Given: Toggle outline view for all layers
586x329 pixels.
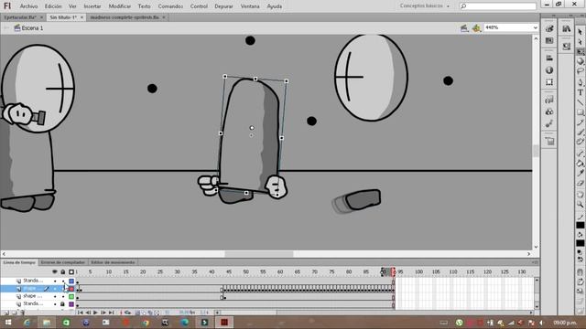Looking at the screenshot, I should point(71,272).
